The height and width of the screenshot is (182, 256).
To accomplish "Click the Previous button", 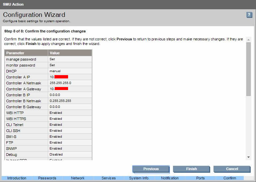I will pyautogui.click(x=151, y=169).
